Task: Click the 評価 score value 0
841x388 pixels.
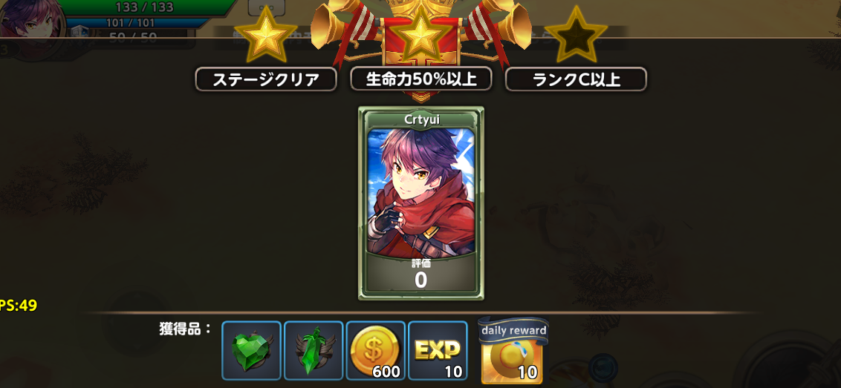Action: pyautogui.click(x=421, y=280)
